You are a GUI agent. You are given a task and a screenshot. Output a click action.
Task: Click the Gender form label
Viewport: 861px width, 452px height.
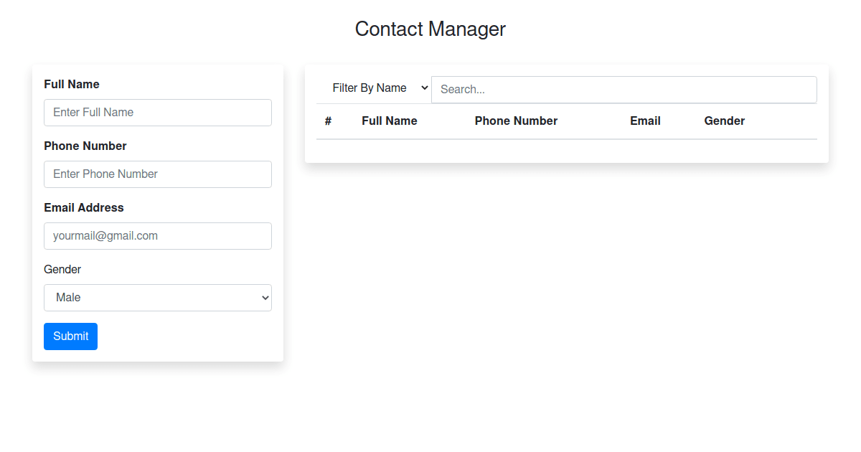click(62, 270)
